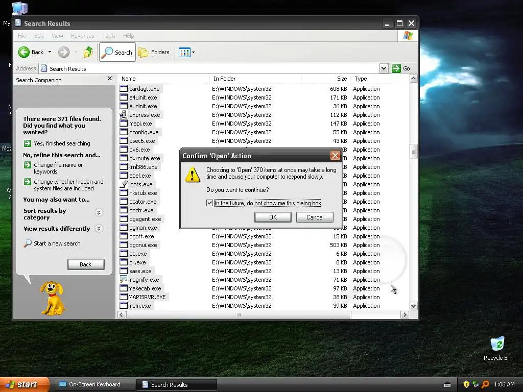Open the Favorites menu
This screenshot has width=523, height=392.
pyautogui.click(x=82, y=36)
